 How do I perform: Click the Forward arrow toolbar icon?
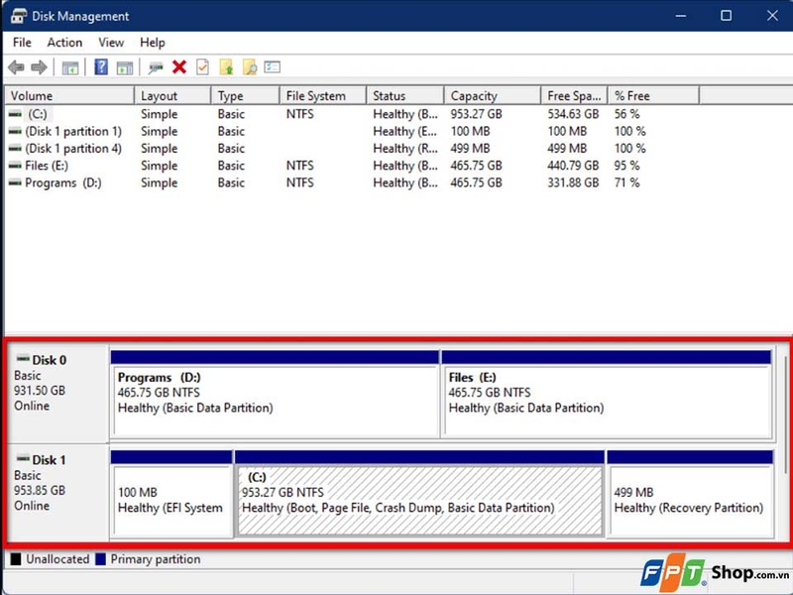click(x=39, y=67)
